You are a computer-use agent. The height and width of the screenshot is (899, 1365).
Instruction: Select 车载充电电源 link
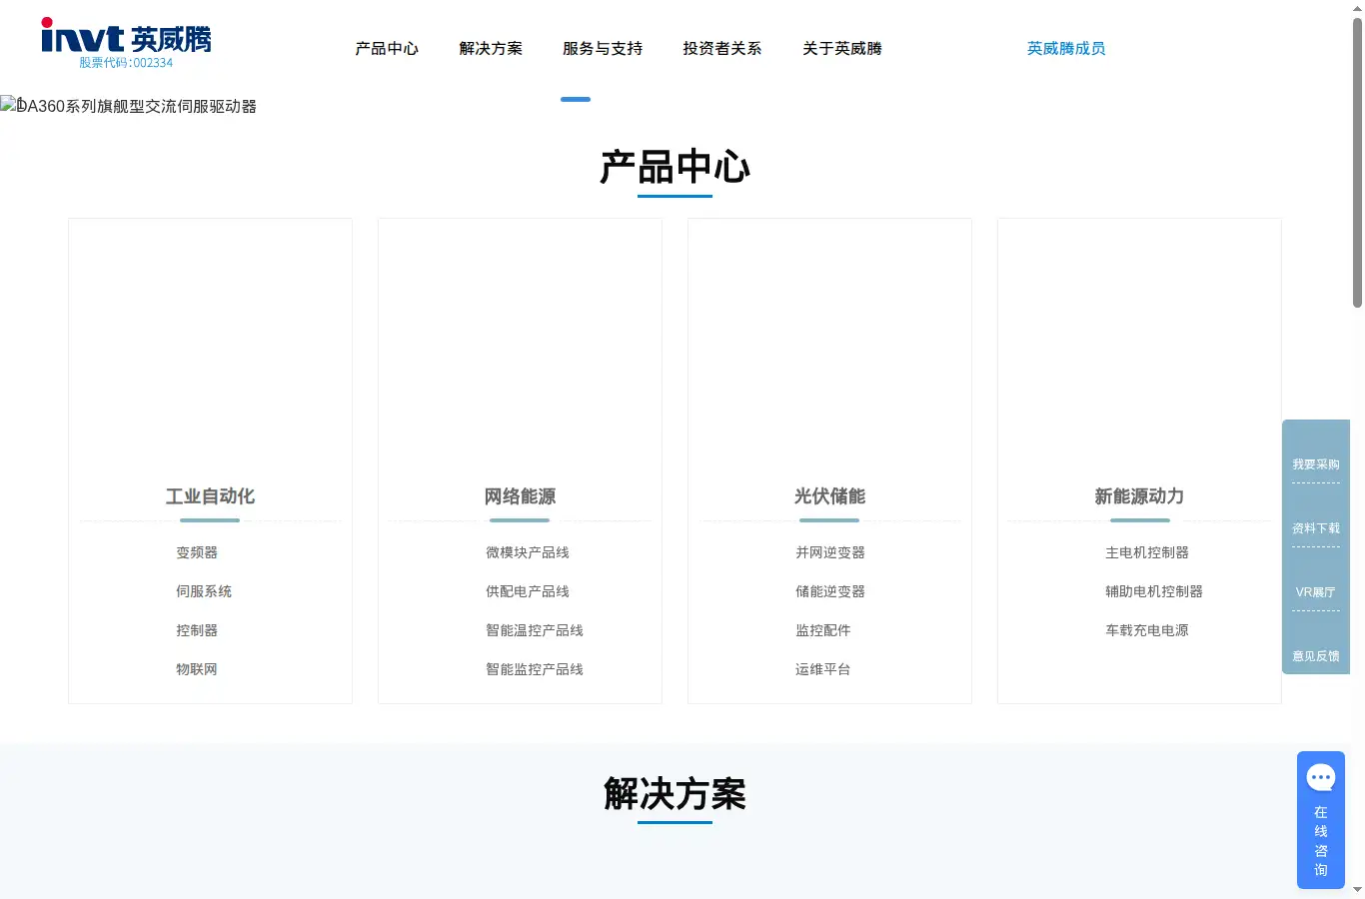pos(1147,630)
